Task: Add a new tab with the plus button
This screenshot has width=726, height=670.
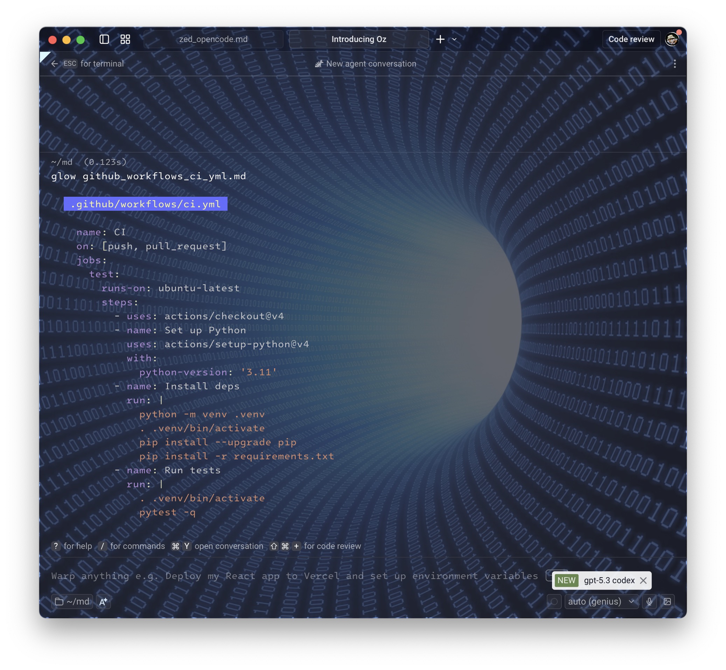Action: point(440,39)
